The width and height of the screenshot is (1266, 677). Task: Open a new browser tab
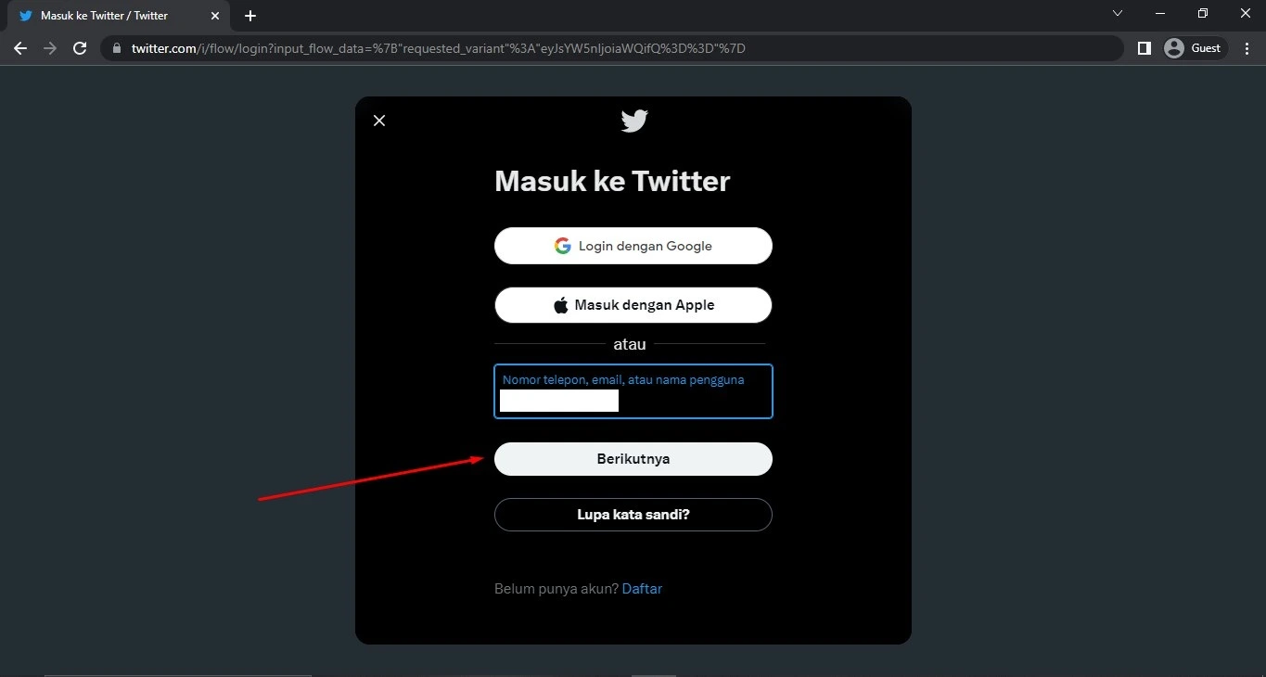click(x=250, y=16)
